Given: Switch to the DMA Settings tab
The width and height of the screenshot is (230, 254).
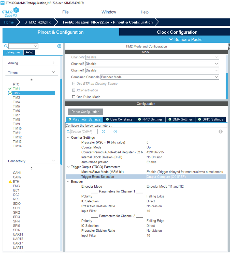Looking at the screenshot, I should click(180, 119).
